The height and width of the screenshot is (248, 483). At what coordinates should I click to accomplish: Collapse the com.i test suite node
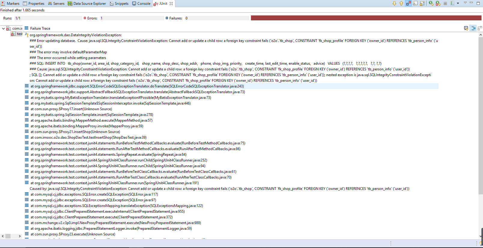pyautogui.click(x=3, y=28)
